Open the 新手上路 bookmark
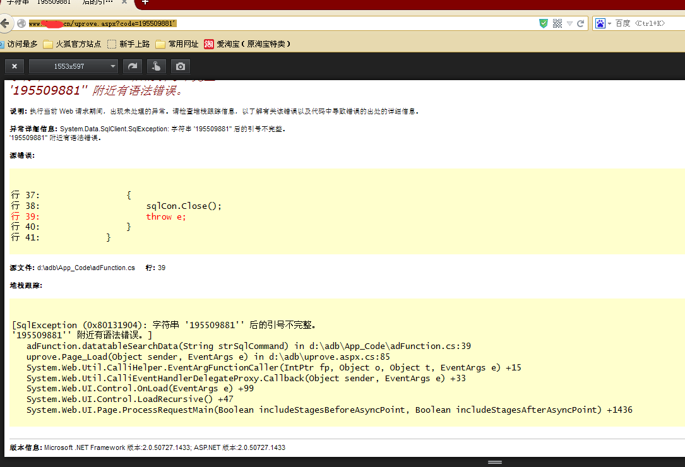Image resolution: width=685 pixels, height=467 pixels. 129,44
